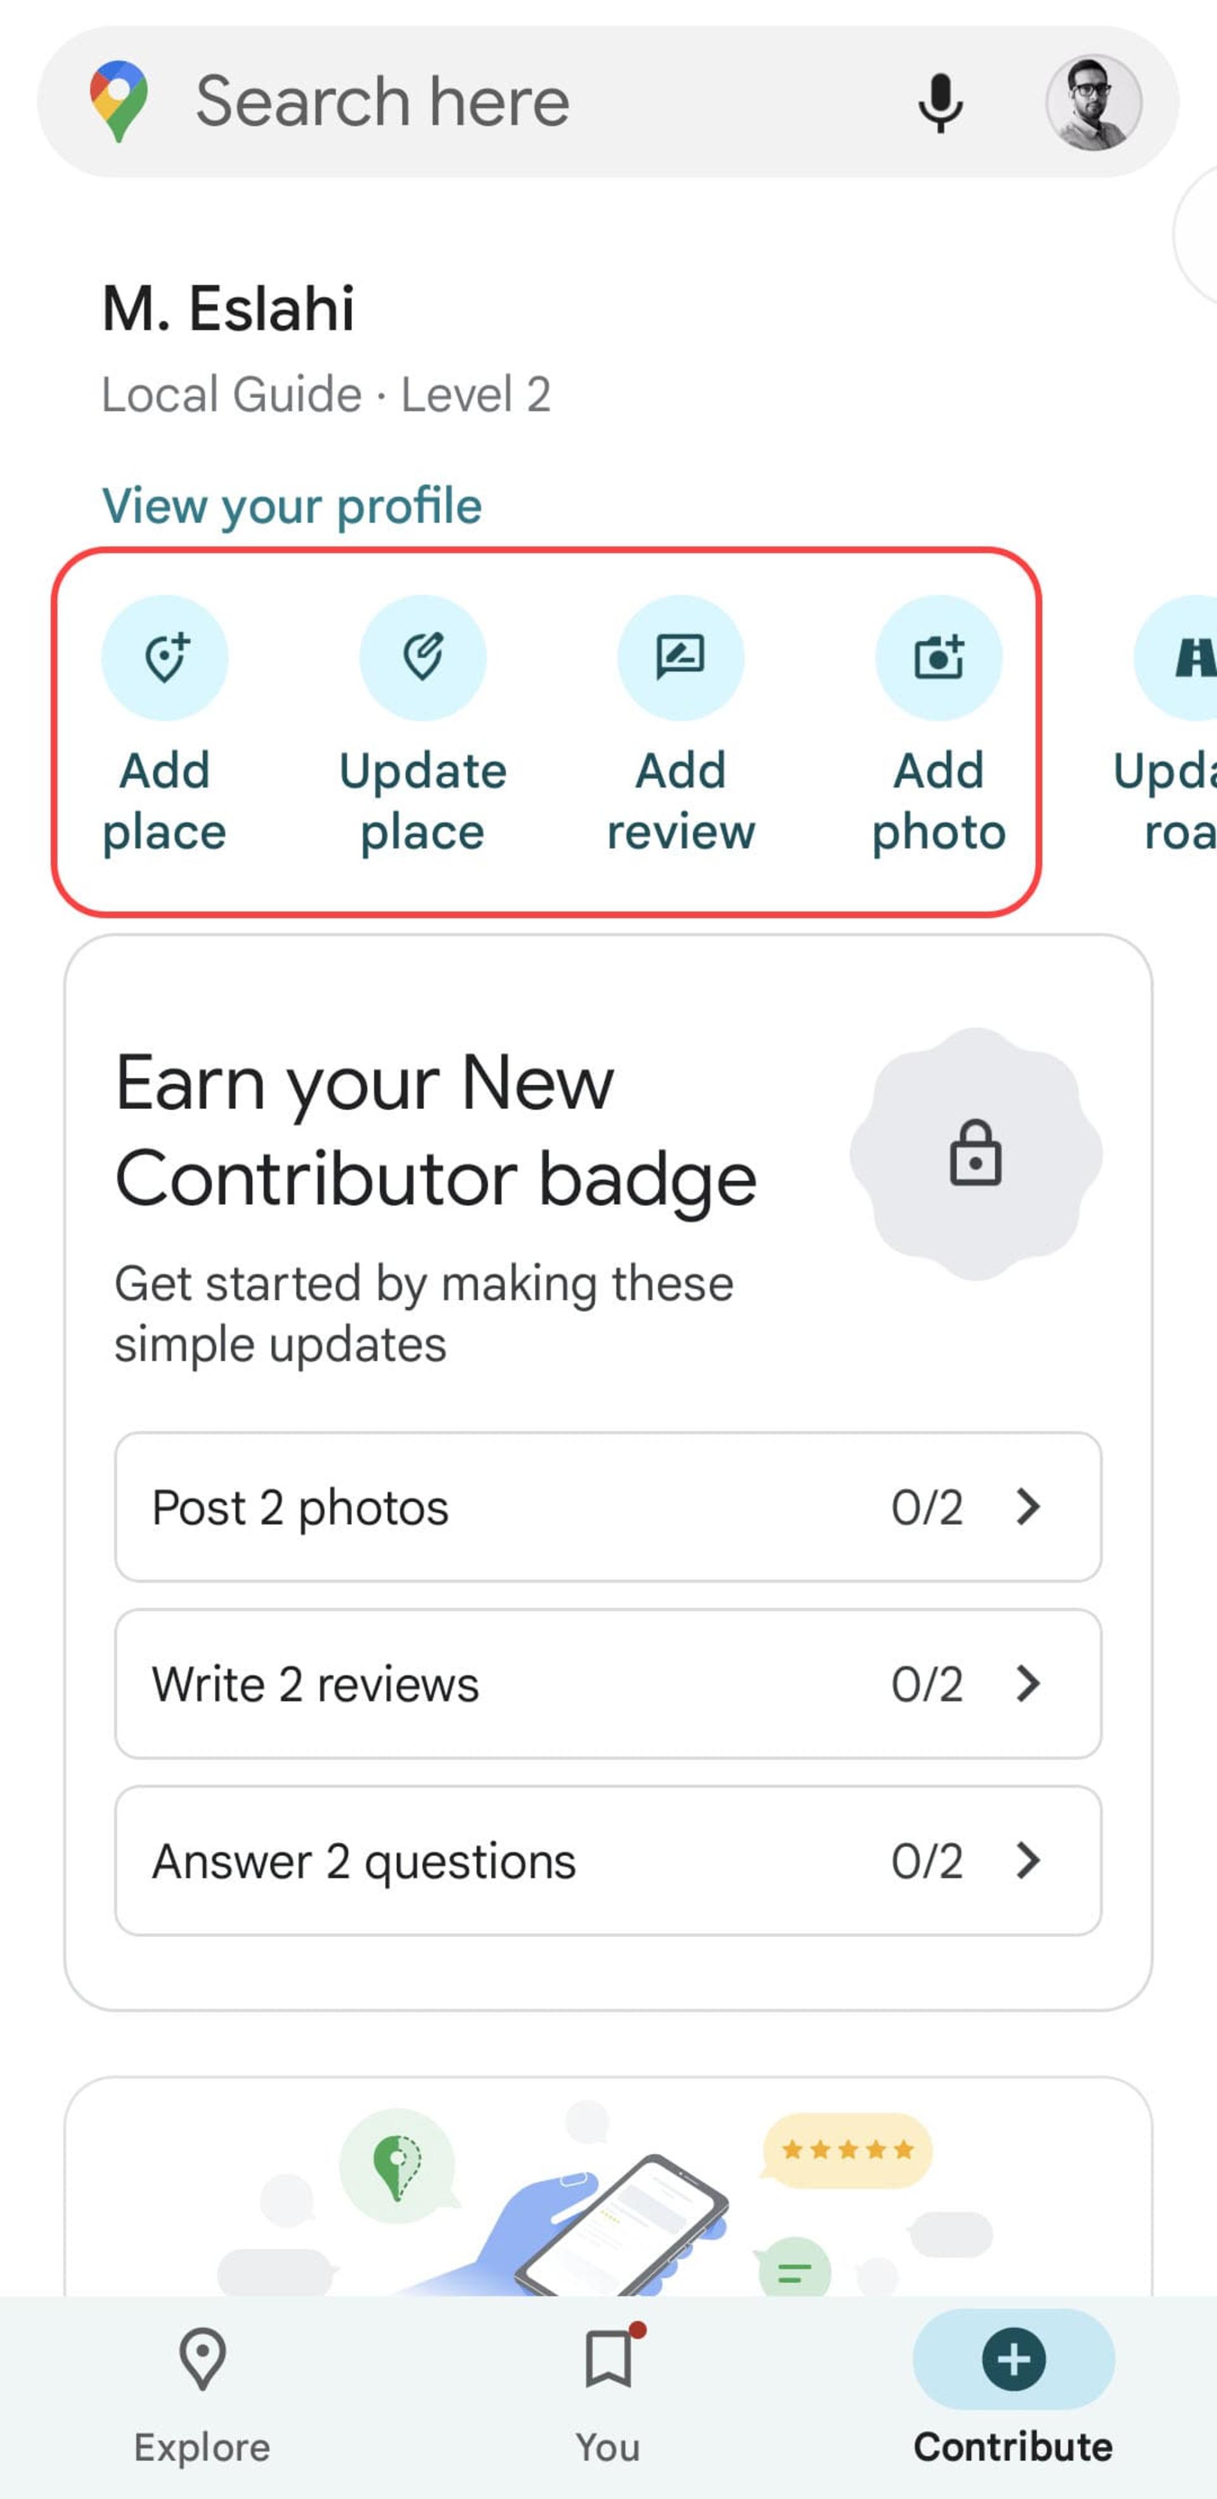1217x2499 pixels.
Task: Expand the Write 2 reviews chevron
Action: tap(1027, 1683)
